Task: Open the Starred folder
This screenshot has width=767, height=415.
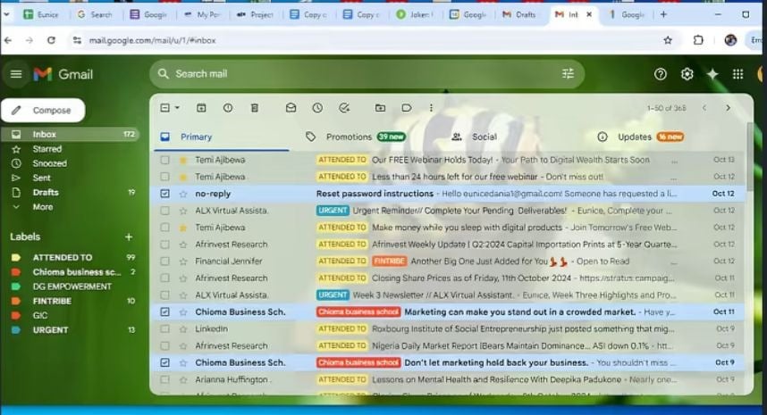Action: (x=47, y=149)
